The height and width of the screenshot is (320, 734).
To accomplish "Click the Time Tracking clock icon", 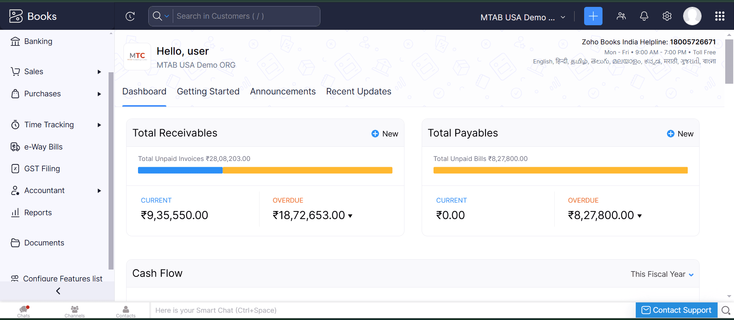I will 15,125.
